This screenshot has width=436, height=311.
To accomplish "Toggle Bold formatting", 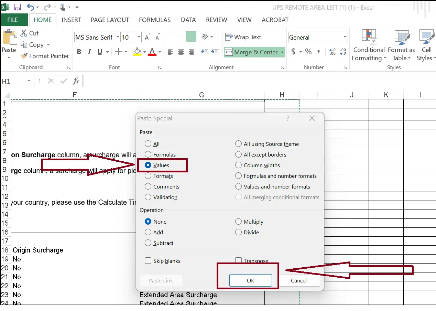I will 79,52.
